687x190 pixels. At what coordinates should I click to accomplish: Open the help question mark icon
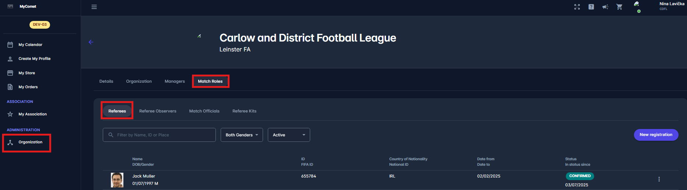[x=591, y=7]
